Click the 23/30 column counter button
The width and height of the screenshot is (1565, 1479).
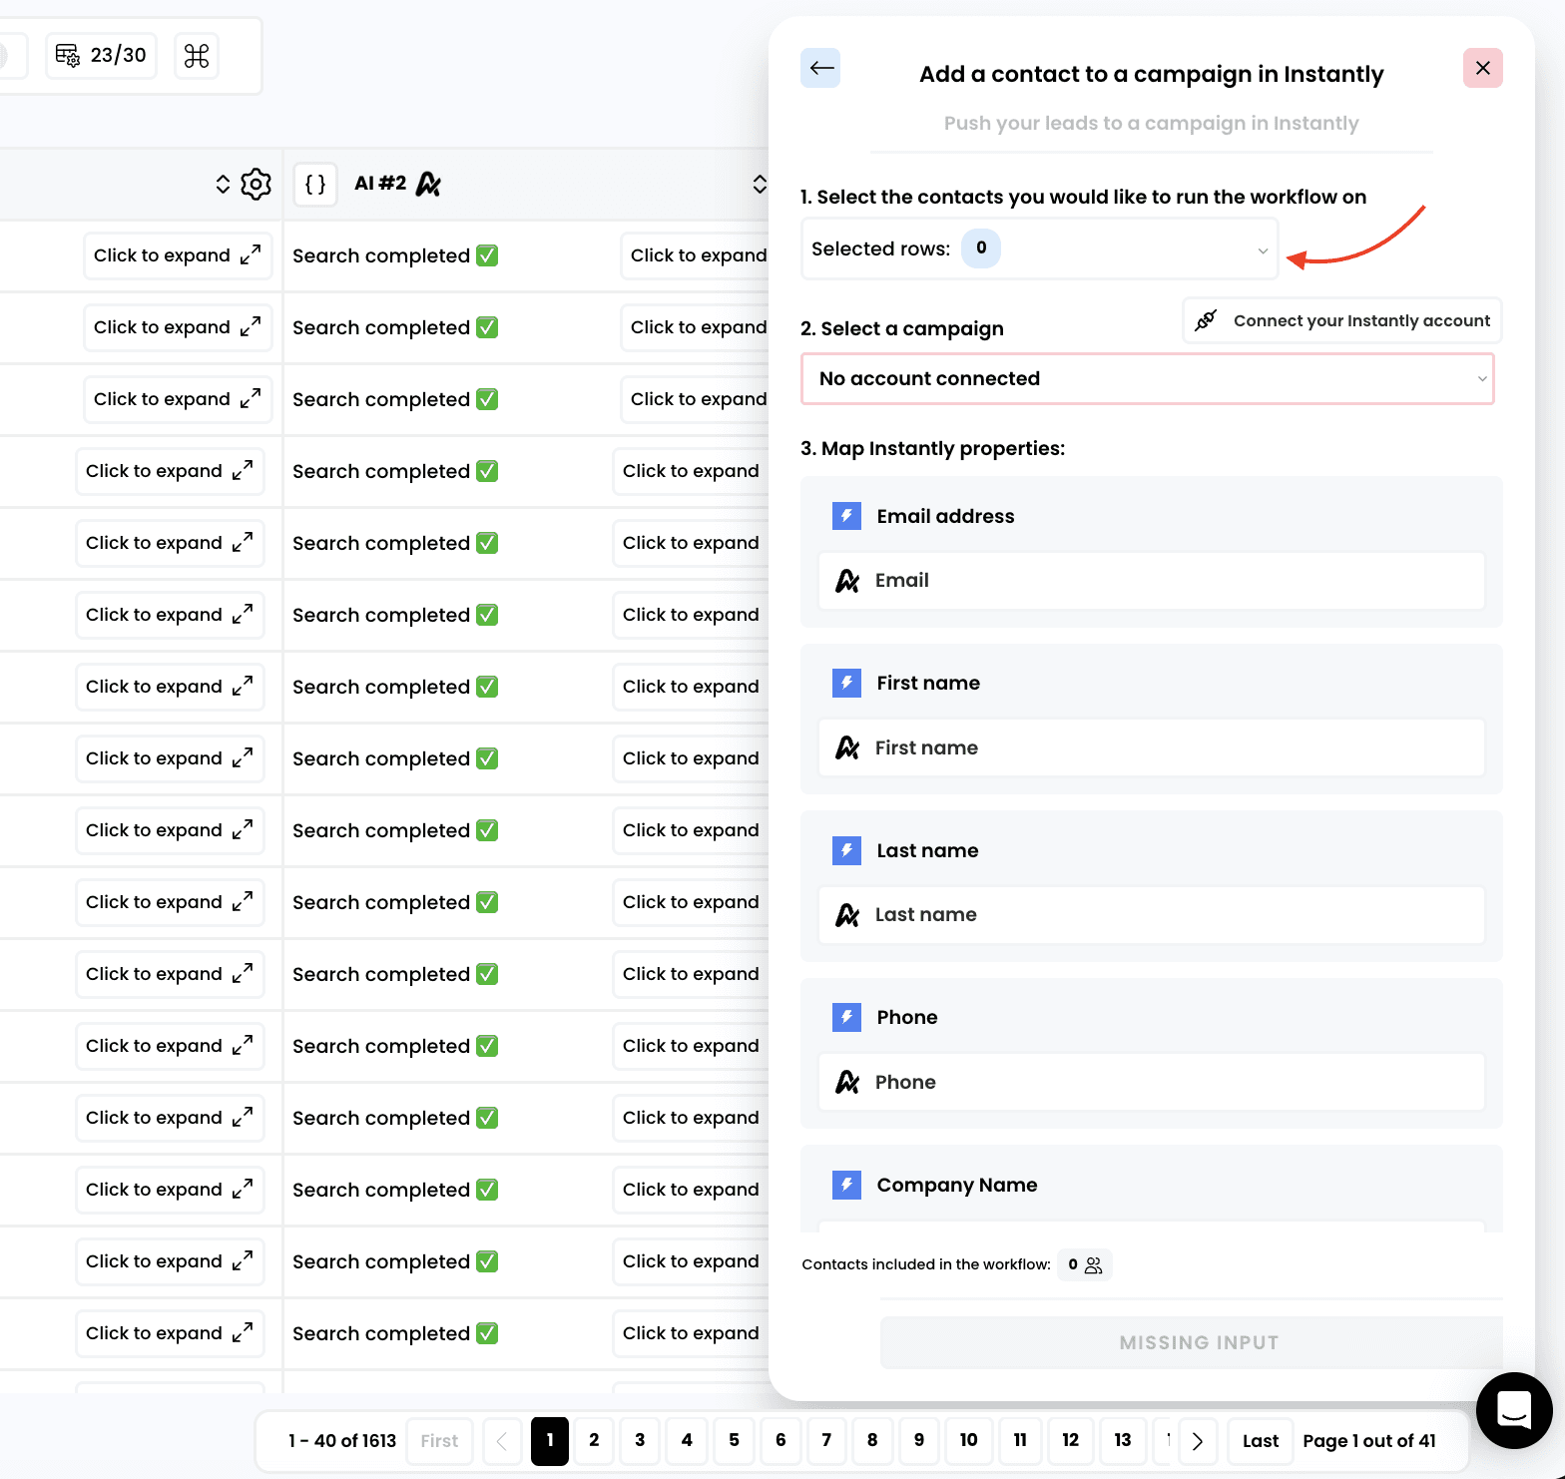click(102, 55)
